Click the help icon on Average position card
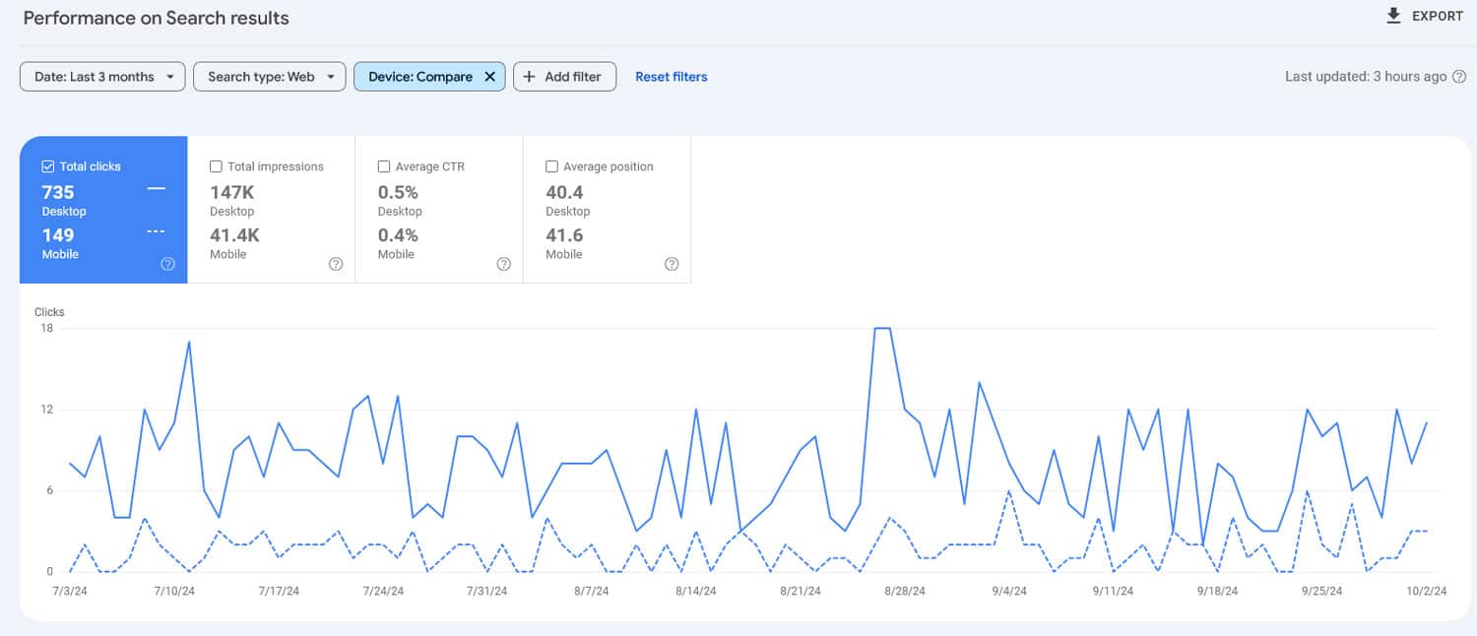Viewport: 1477px width, 636px height. click(672, 264)
